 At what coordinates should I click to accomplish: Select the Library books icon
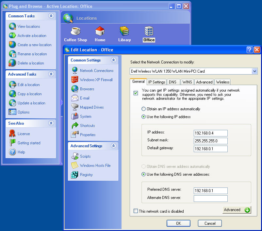(x=124, y=31)
